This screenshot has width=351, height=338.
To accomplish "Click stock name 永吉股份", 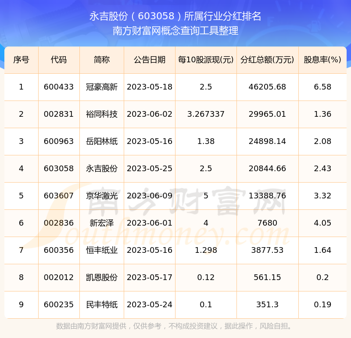I will pyautogui.click(x=102, y=169).
